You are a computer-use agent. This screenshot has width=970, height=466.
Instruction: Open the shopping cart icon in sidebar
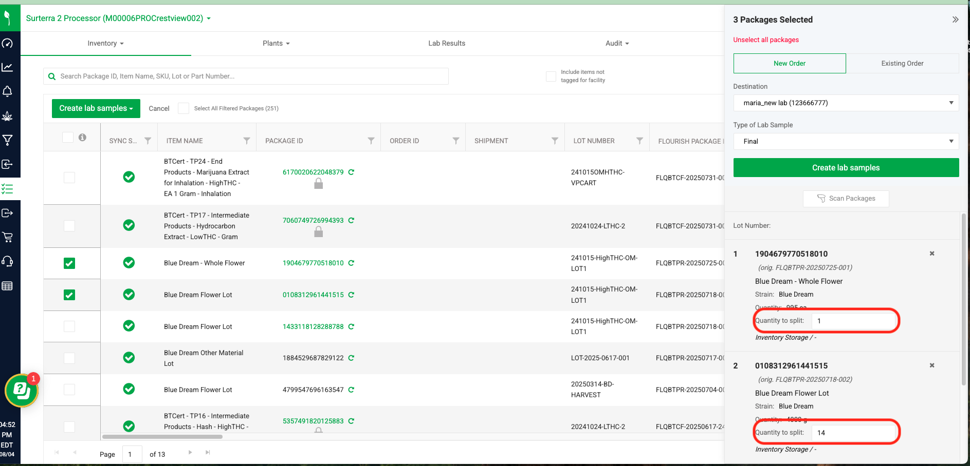tap(7, 237)
